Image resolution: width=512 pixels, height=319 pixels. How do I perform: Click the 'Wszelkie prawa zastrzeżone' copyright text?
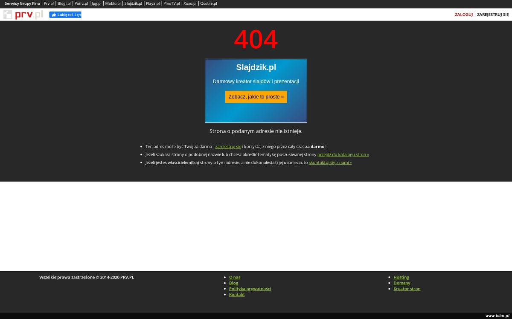click(87, 277)
